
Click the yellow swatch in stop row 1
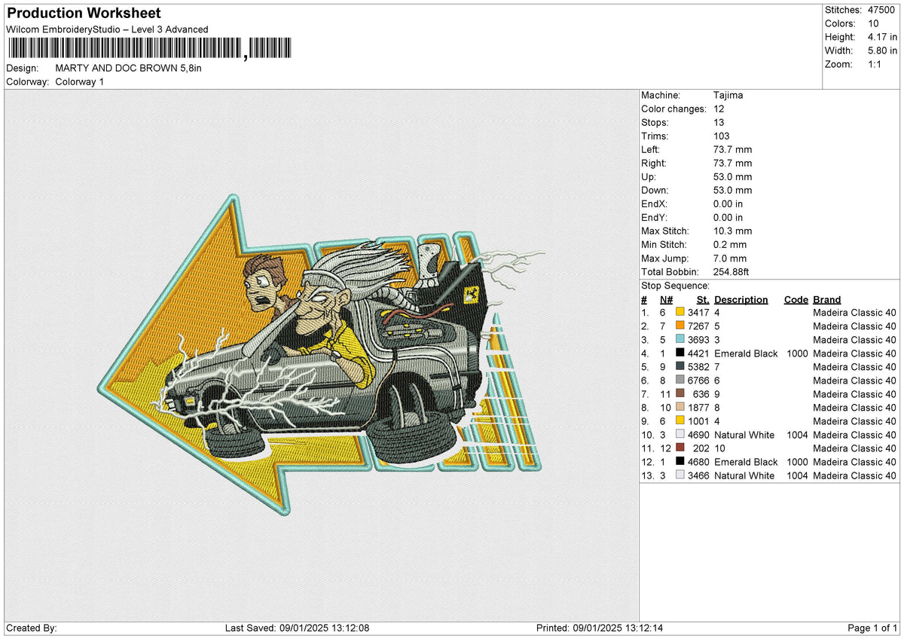point(680,312)
